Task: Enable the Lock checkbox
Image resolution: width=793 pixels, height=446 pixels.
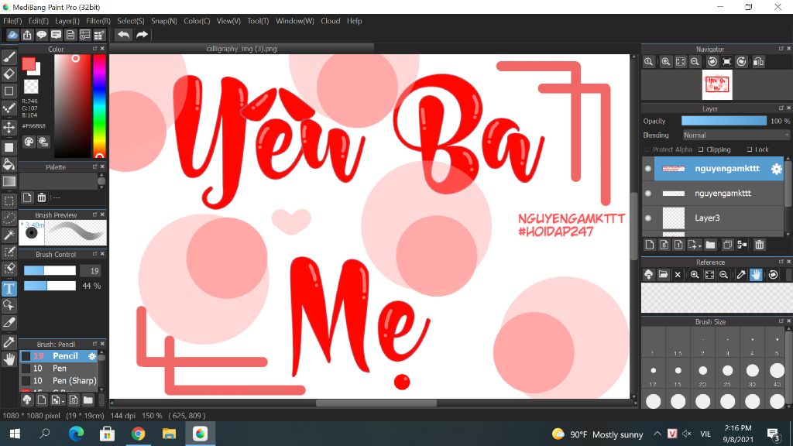Action: [x=750, y=149]
